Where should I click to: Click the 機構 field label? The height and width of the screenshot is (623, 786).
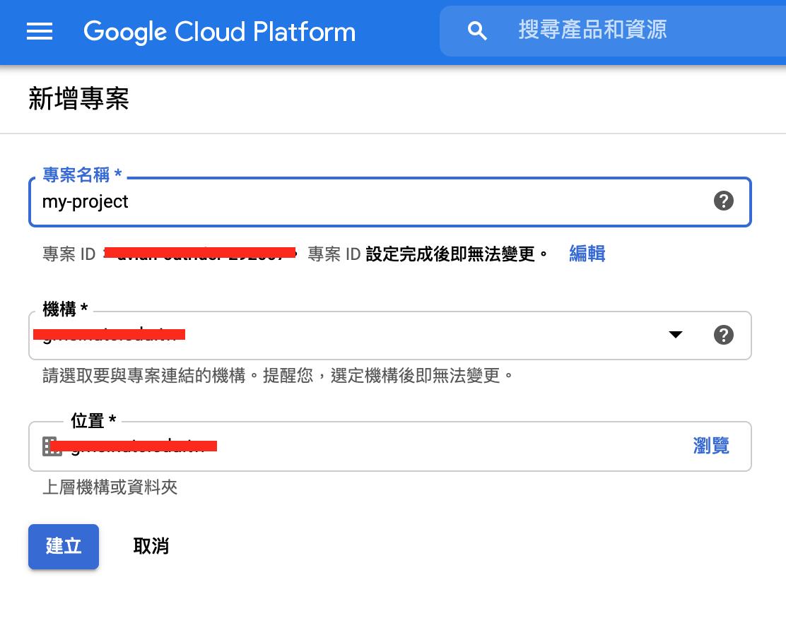pyautogui.click(x=65, y=309)
